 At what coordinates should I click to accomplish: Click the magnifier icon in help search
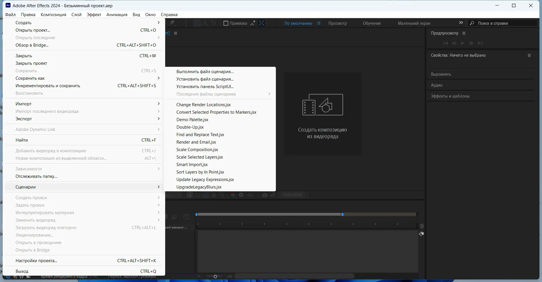pyautogui.click(x=472, y=23)
